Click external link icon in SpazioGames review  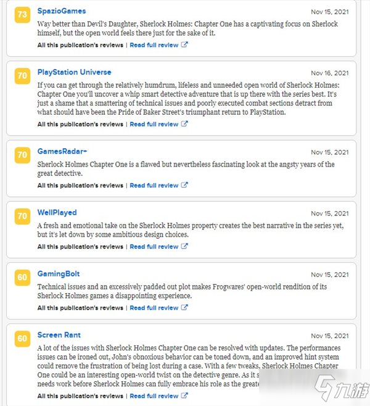point(184,44)
